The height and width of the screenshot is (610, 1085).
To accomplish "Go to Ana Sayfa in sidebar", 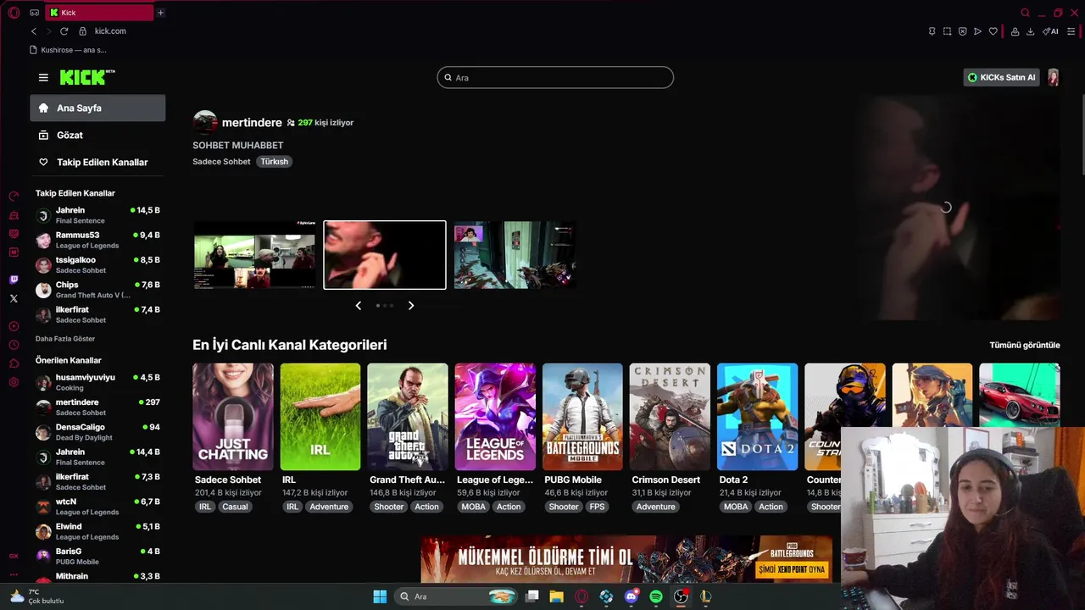I will (x=97, y=108).
